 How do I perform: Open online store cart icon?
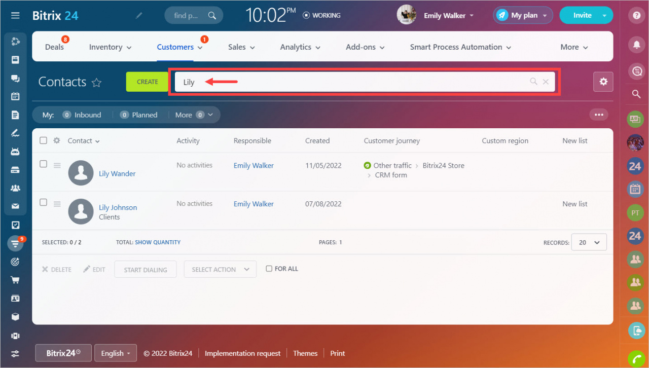coord(15,280)
